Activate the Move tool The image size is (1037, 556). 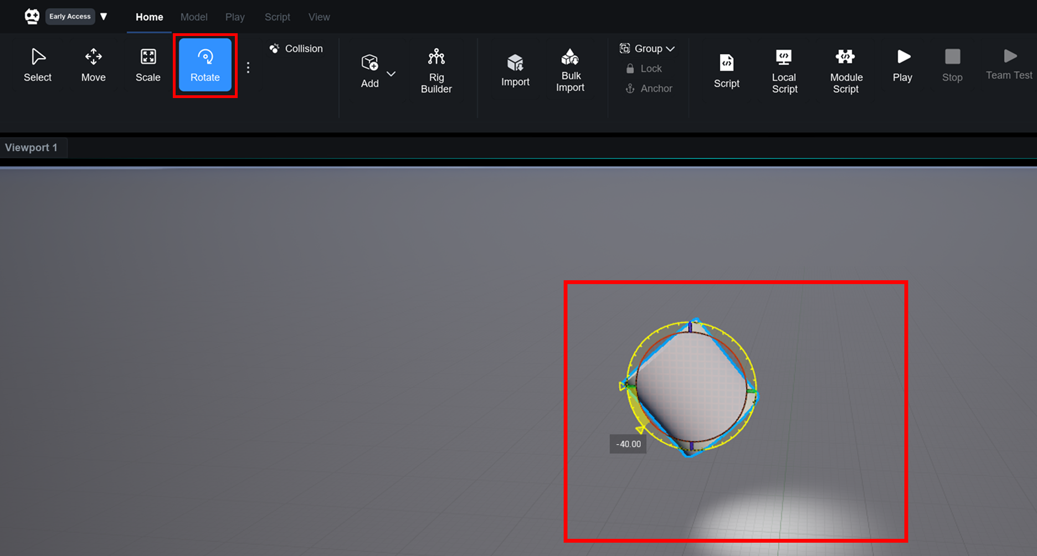click(x=93, y=65)
